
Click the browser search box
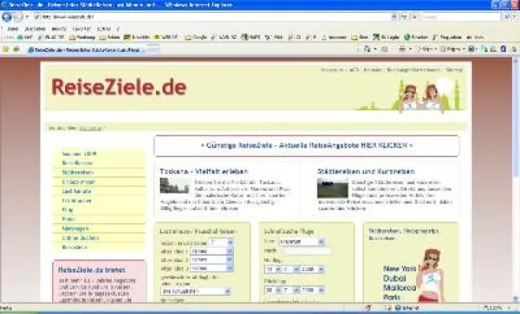click(x=461, y=16)
